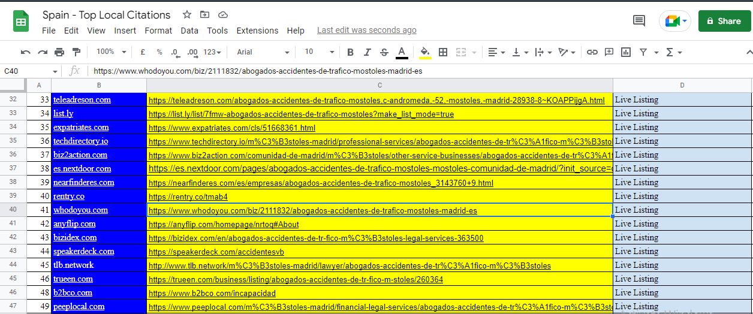Open the Format menu
This screenshot has width=753, height=314.
tap(158, 31)
